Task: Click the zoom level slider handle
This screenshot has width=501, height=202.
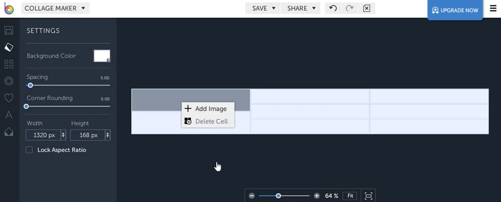Action: click(278, 196)
